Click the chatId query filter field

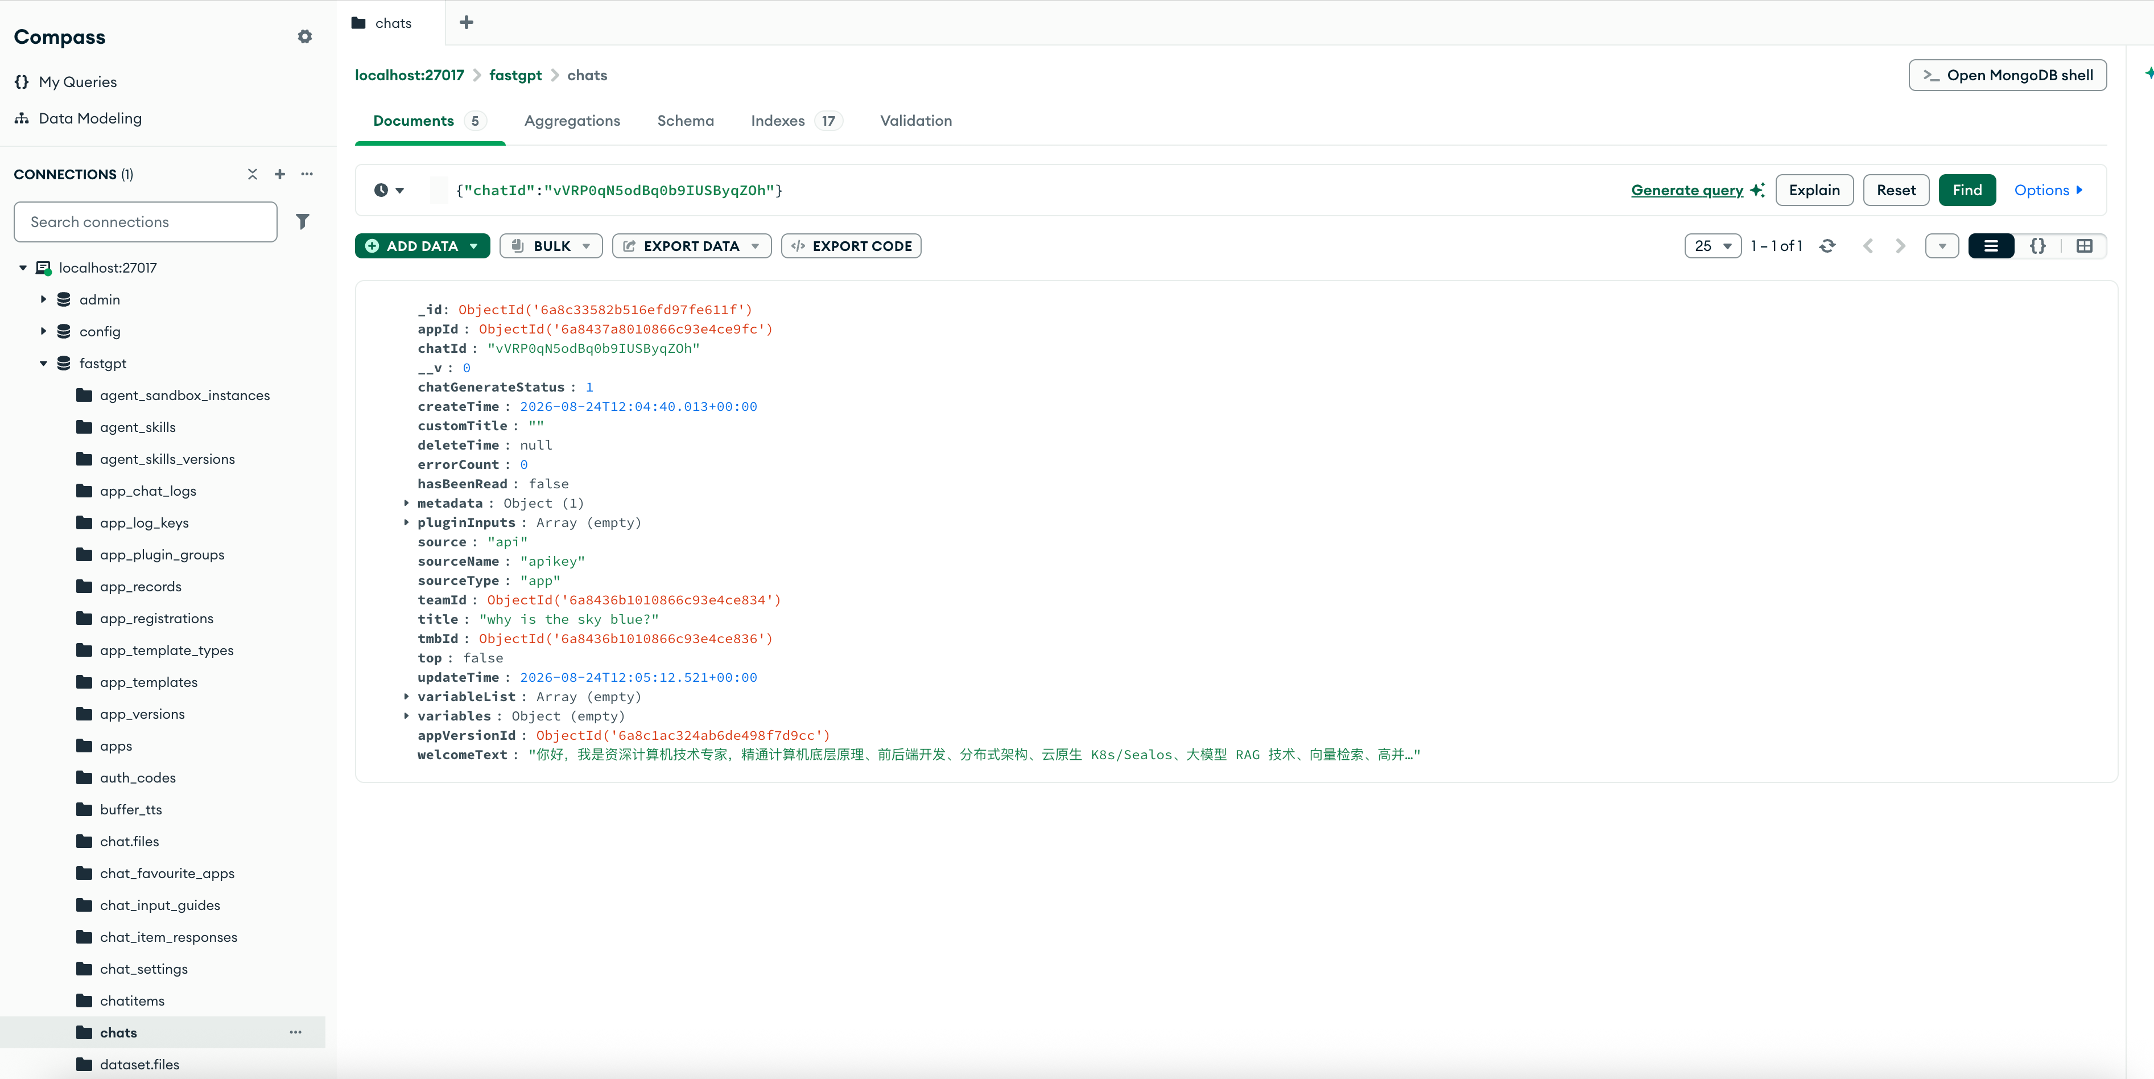(1037, 191)
